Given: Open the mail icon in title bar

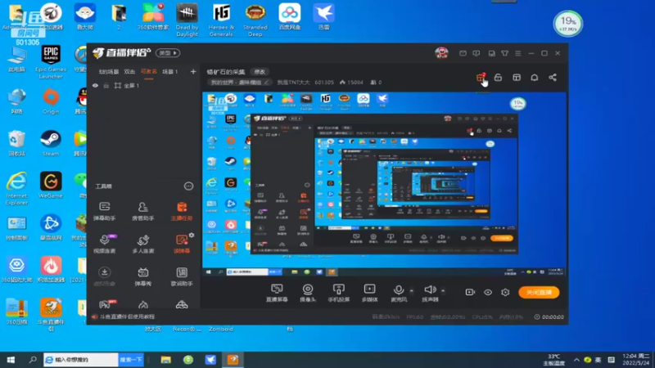Looking at the screenshot, I should [463, 53].
